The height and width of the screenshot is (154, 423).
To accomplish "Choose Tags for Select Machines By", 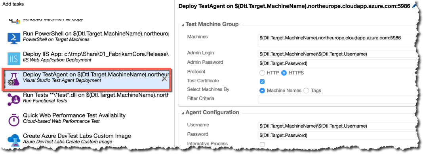I will tap(306, 91).
